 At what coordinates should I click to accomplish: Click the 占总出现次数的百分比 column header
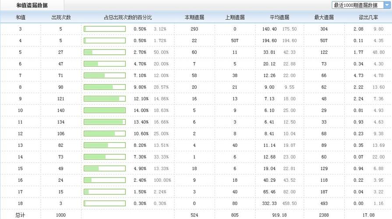pyautogui.click(x=128, y=17)
